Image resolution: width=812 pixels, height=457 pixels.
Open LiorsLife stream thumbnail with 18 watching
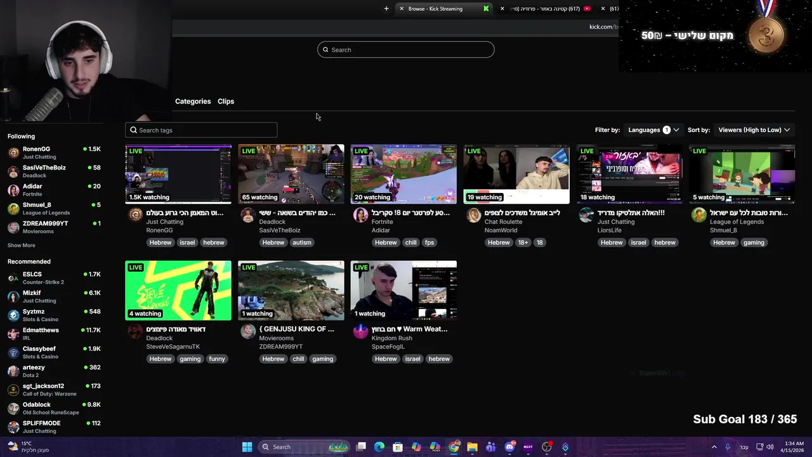pos(629,174)
